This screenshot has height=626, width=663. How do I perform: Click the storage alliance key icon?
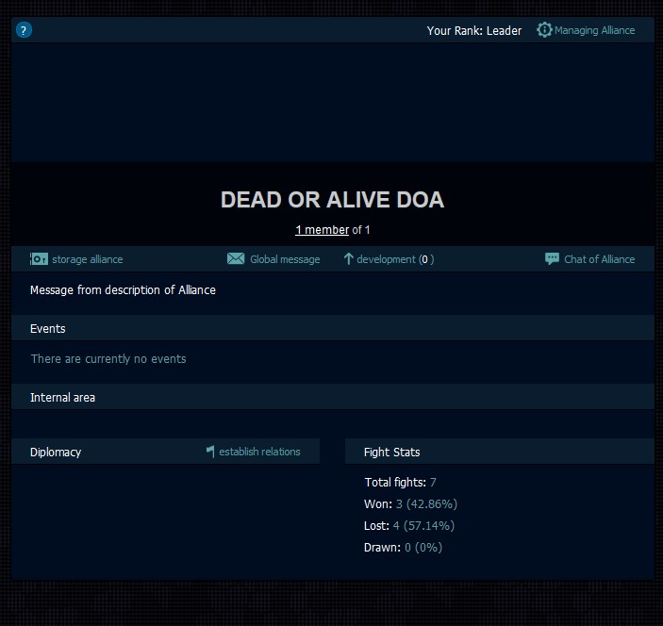(39, 259)
